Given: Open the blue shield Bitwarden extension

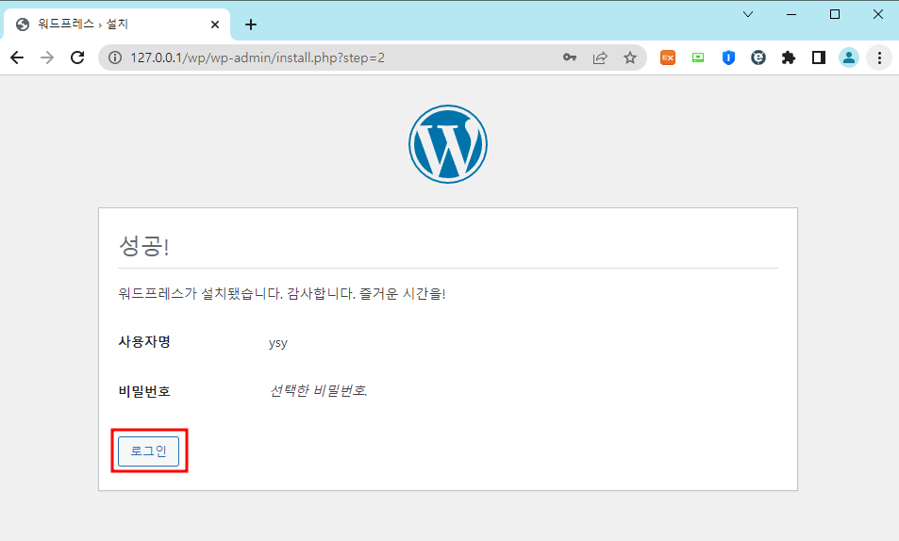Looking at the screenshot, I should pyautogui.click(x=728, y=57).
